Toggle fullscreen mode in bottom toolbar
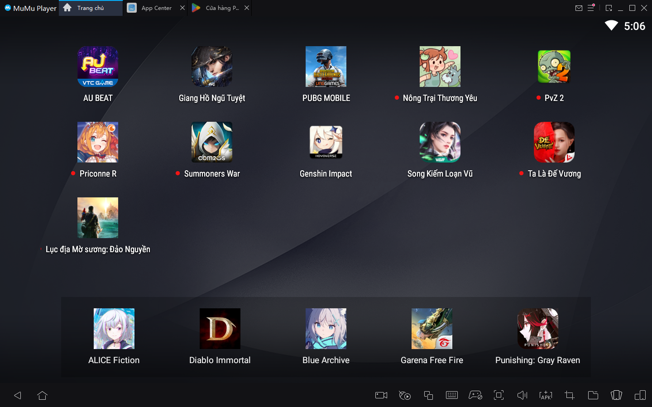 tap(499, 395)
